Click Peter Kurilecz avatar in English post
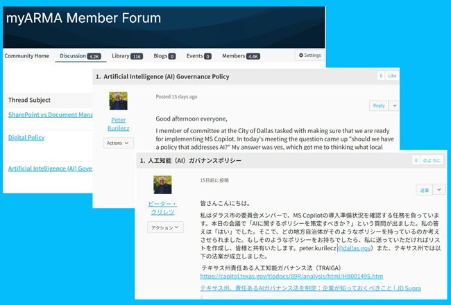451x305 pixels. click(118, 101)
